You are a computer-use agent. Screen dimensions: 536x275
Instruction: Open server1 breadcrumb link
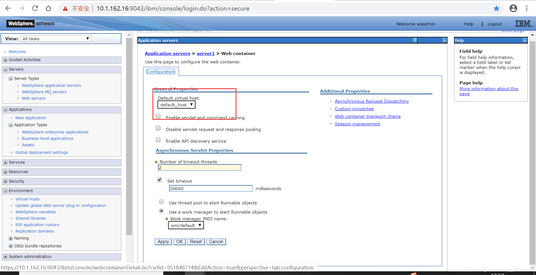(x=206, y=54)
